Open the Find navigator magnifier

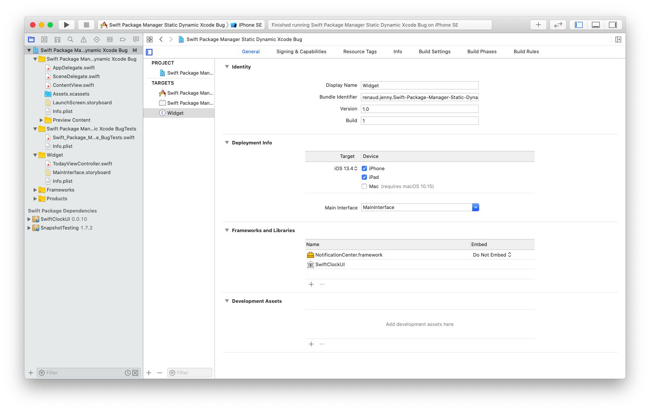click(70, 39)
